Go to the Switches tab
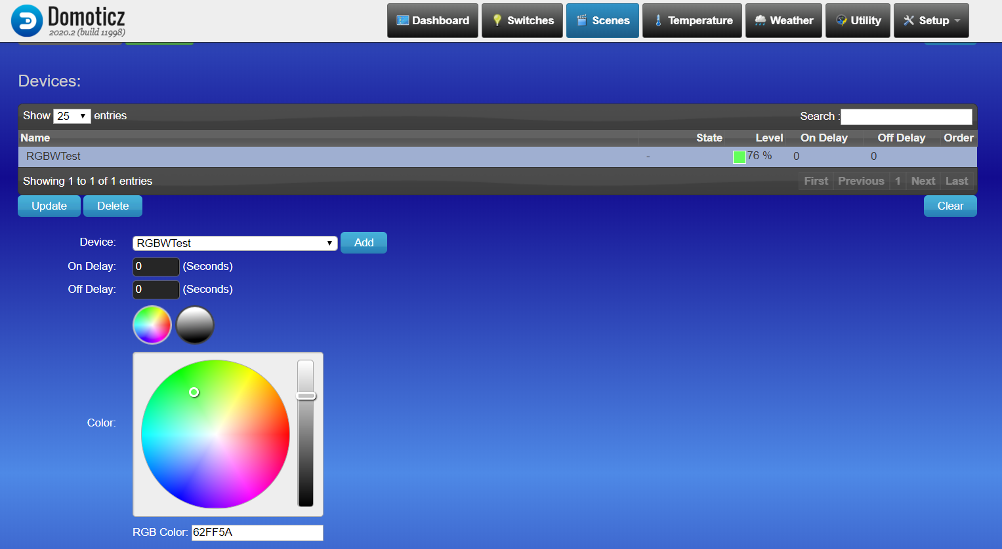The height and width of the screenshot is (549, 1002). pos(522,20)
